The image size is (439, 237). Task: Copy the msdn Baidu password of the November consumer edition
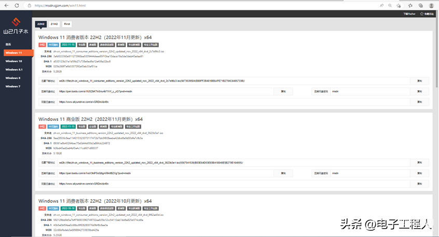pos(419,91)
